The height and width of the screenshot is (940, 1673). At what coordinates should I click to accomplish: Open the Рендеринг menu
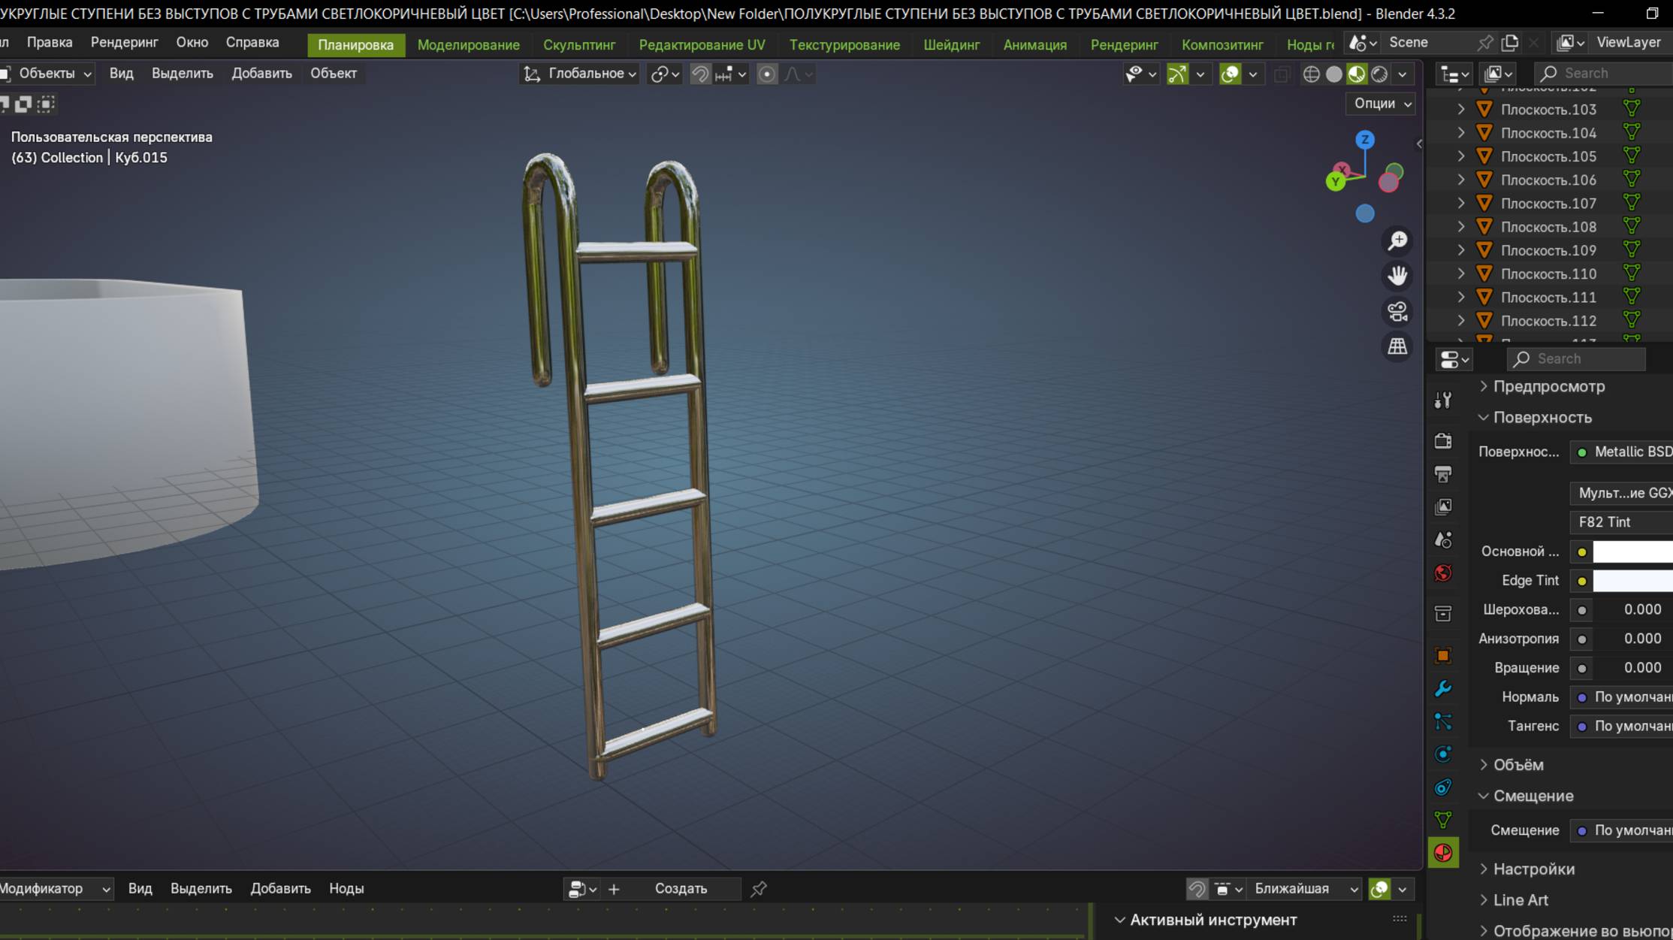click(x=124, y=42)
